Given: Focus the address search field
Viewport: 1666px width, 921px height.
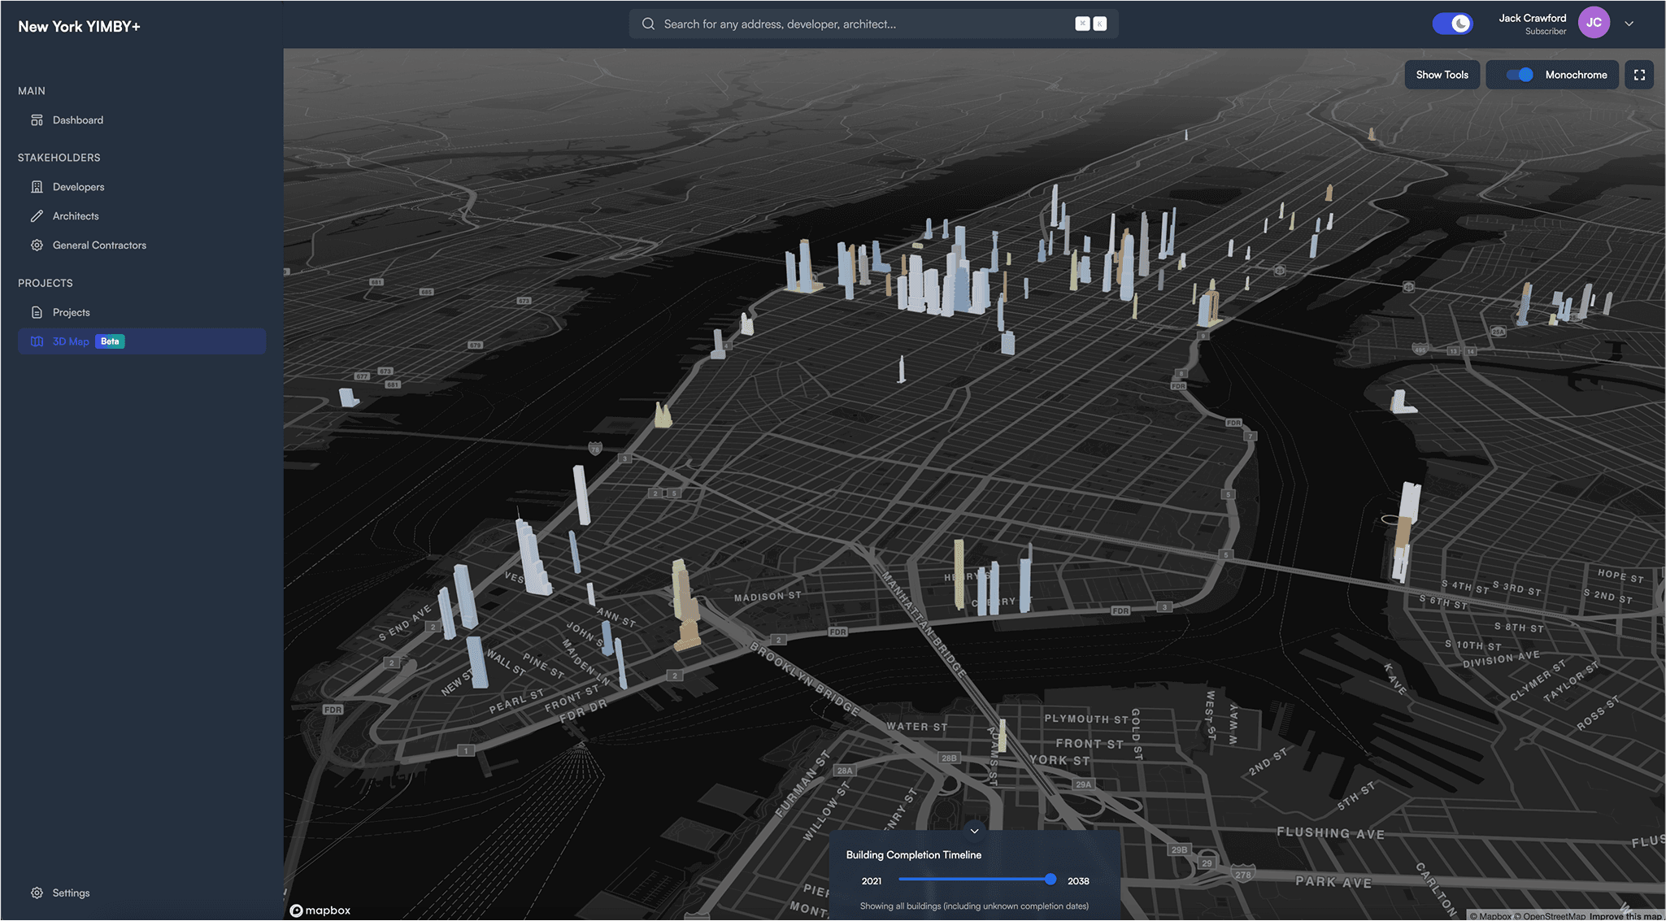Looking at the screenshot, I should 862,24.
